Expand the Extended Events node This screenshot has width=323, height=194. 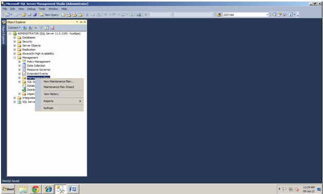click(x=20, y=74)
